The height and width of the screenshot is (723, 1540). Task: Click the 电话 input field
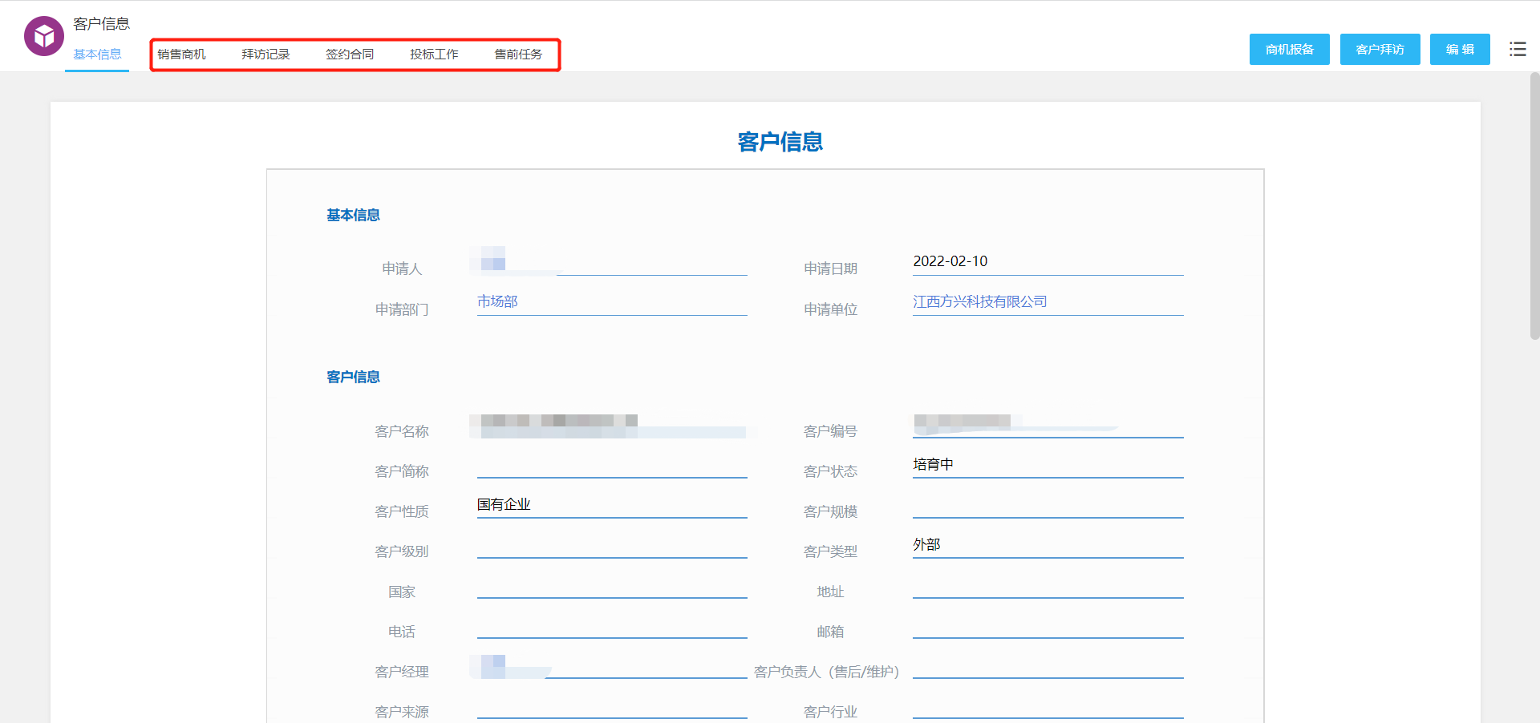[x=612, y=625]
